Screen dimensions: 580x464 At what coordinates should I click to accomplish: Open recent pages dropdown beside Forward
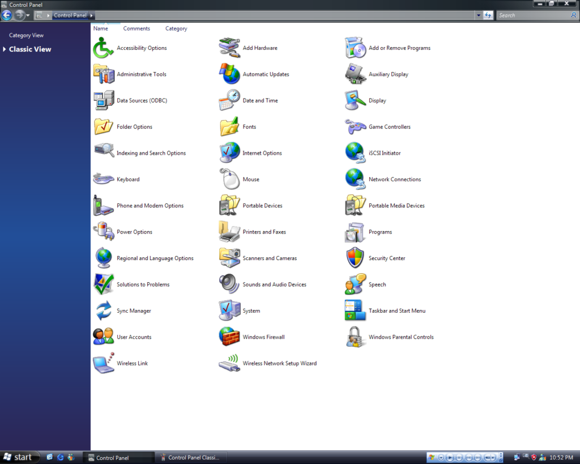28,15
